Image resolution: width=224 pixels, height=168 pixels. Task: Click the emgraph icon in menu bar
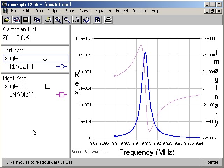coord(5,11)
